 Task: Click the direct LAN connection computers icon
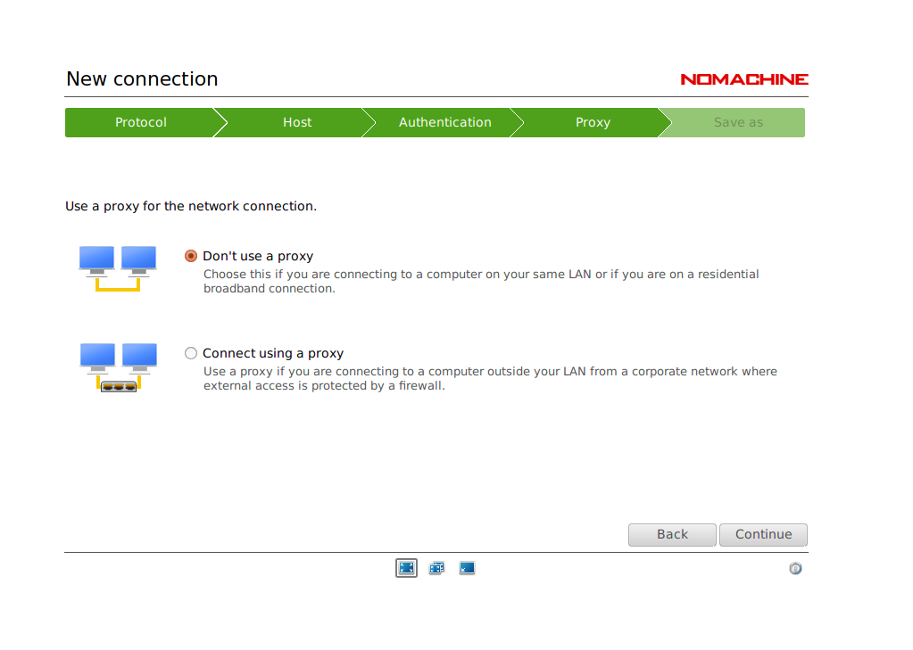[x=118, y=269]
